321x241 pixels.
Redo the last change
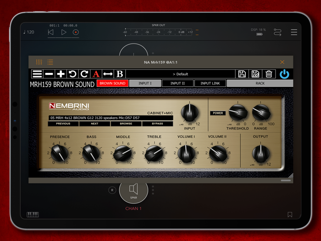pyautogui.click(x=84, y=74)
